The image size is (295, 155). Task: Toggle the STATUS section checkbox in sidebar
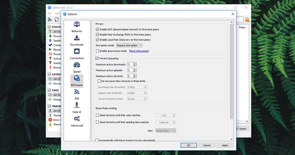[x=49, y=27]
